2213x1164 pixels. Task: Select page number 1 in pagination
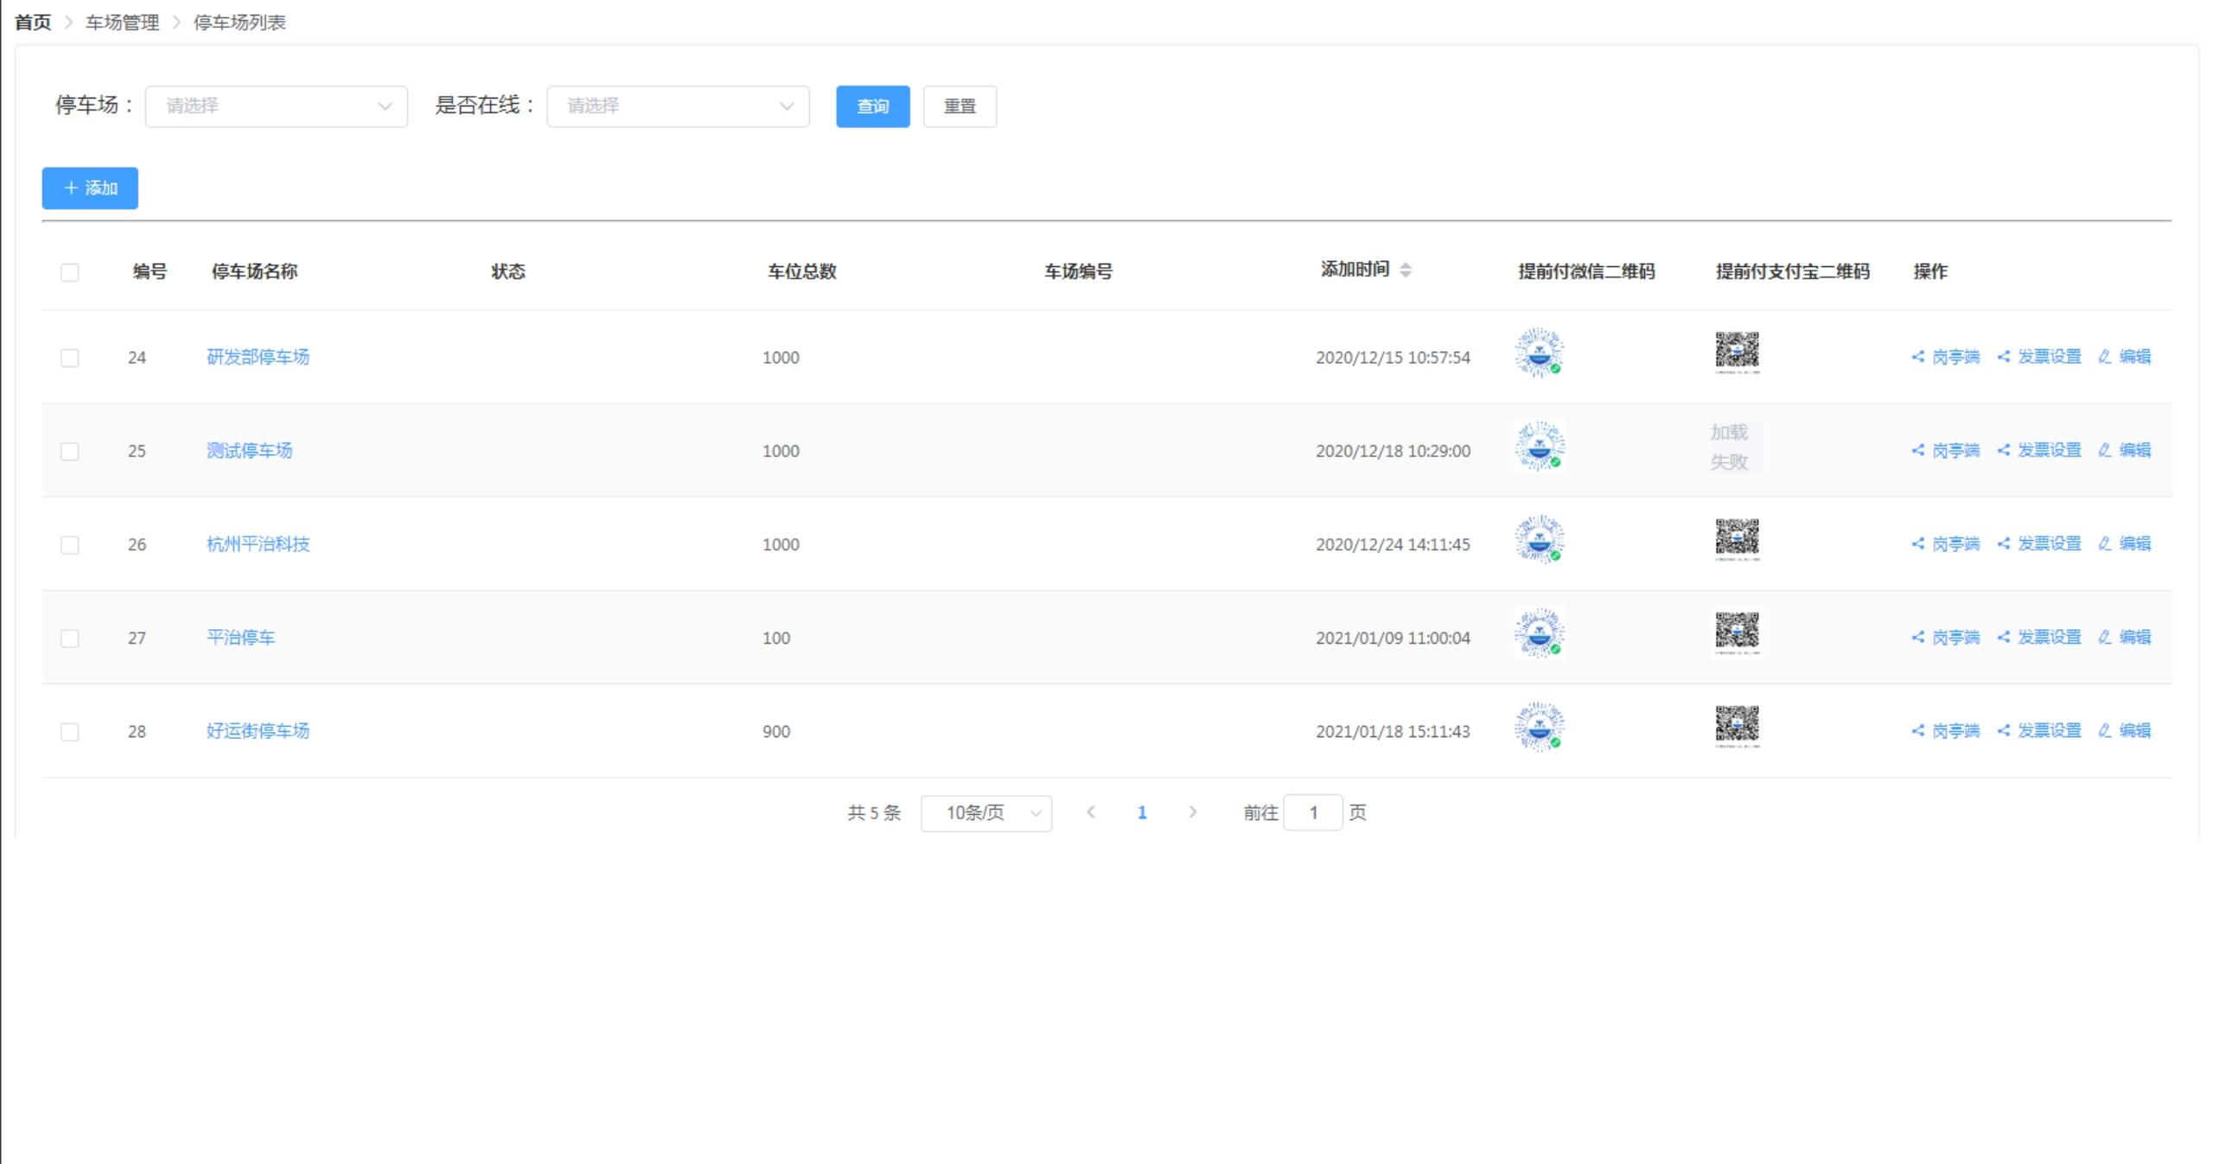coord(1142,812)
